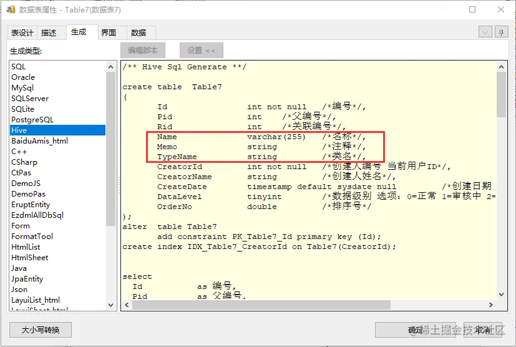Image resolution: width=516 pixels, height=347 pixels.
Task: Click the 'create table Table7' line
Action: 172,87
